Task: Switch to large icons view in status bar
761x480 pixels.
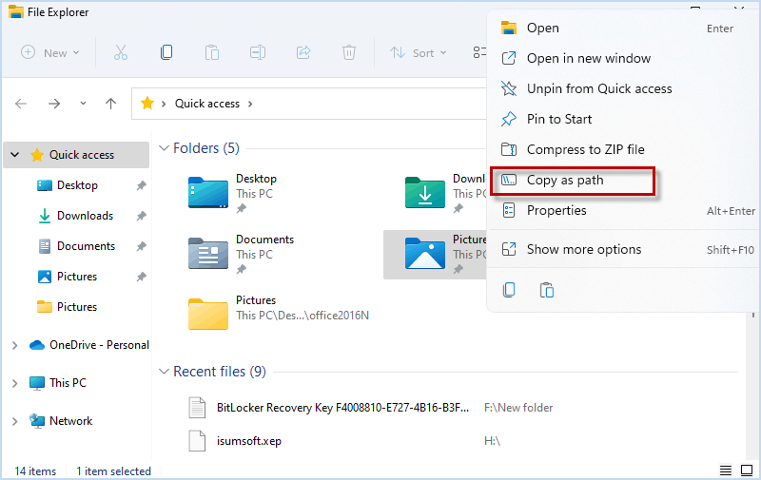Action: point(747,470)
